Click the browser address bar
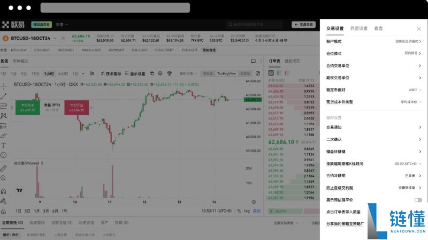 point(115,7)
